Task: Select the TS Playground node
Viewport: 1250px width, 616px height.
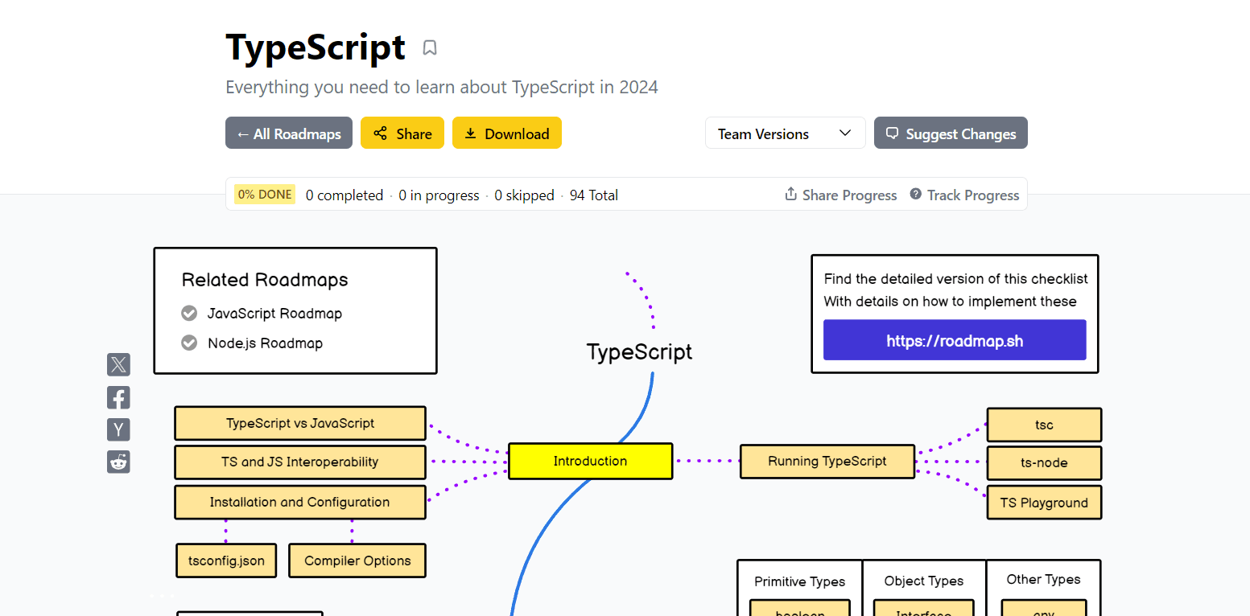Action: [x=1044, y=503]
